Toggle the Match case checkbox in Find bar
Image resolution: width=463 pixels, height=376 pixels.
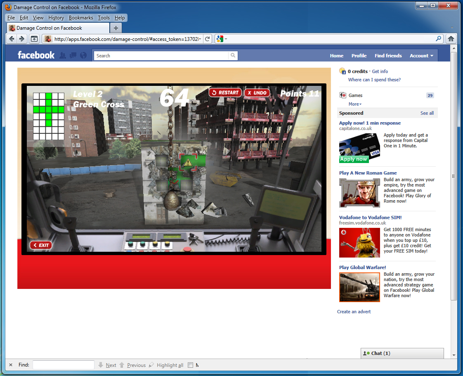click(190, 365)
